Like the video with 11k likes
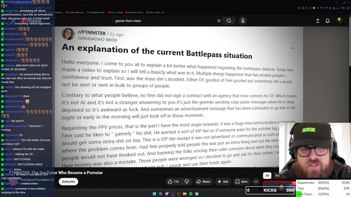The width and height of the screenshot is (351, 197). (x=173, y=181)
